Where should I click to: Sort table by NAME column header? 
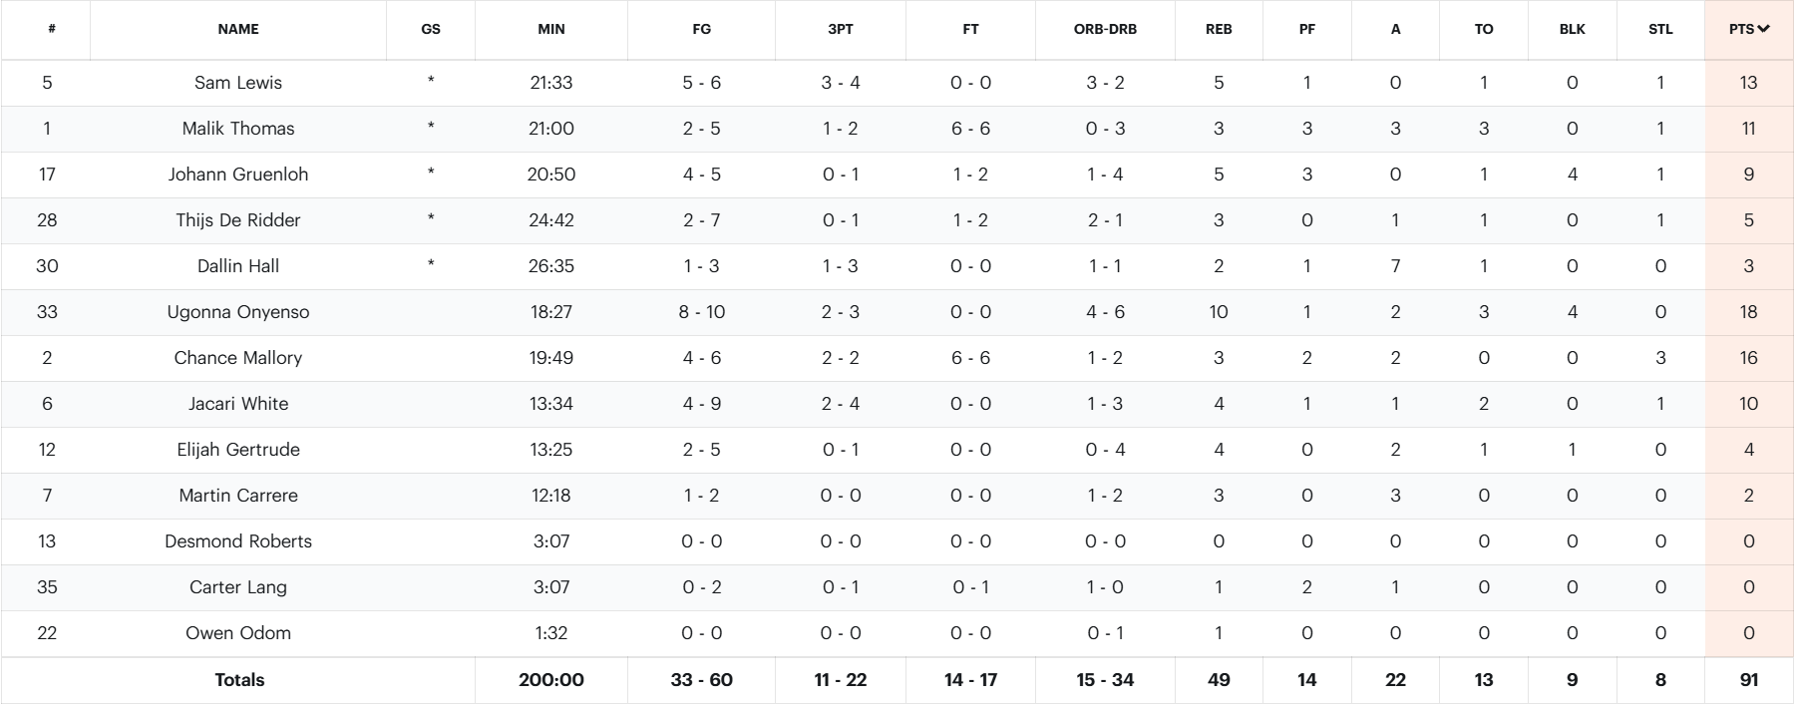(238, 29)
